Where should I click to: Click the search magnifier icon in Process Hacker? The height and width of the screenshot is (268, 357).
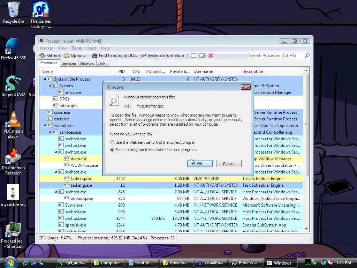coord(307,55)
